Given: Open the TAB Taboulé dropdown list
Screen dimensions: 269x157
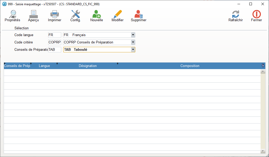Looking at the screenshot, I should (x=133, y=49).
